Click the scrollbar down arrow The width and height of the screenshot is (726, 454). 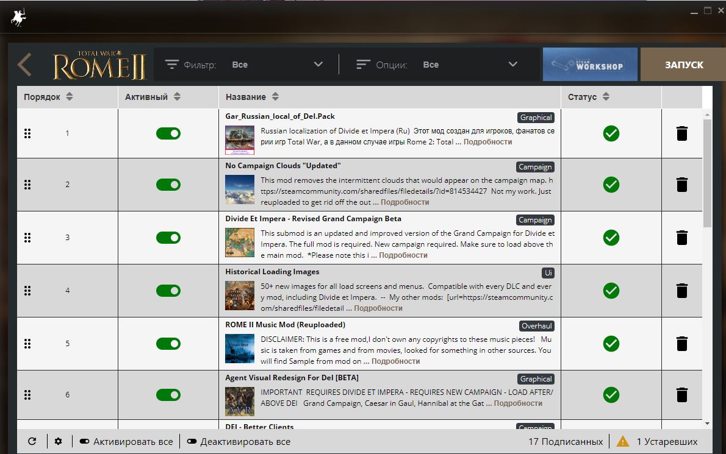click(x=707, y=423)
